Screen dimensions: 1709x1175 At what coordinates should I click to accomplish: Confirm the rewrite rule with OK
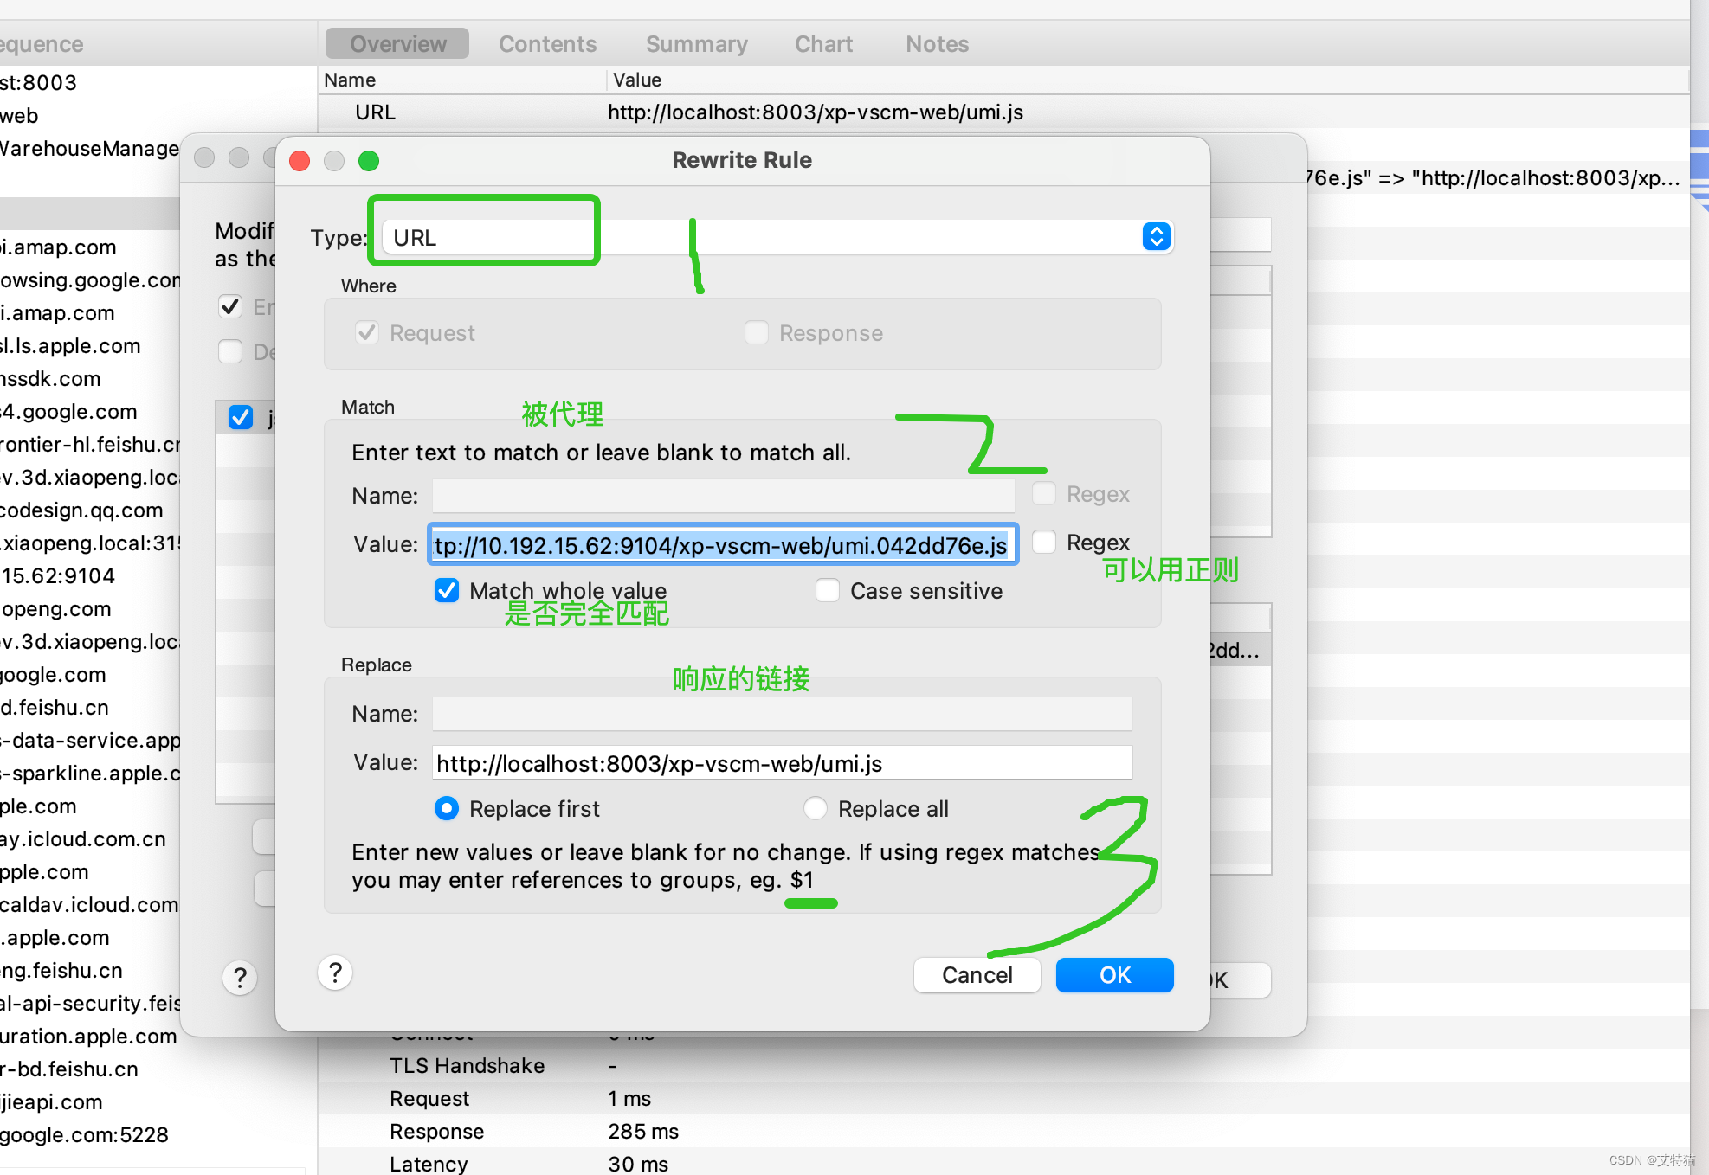1115,975
